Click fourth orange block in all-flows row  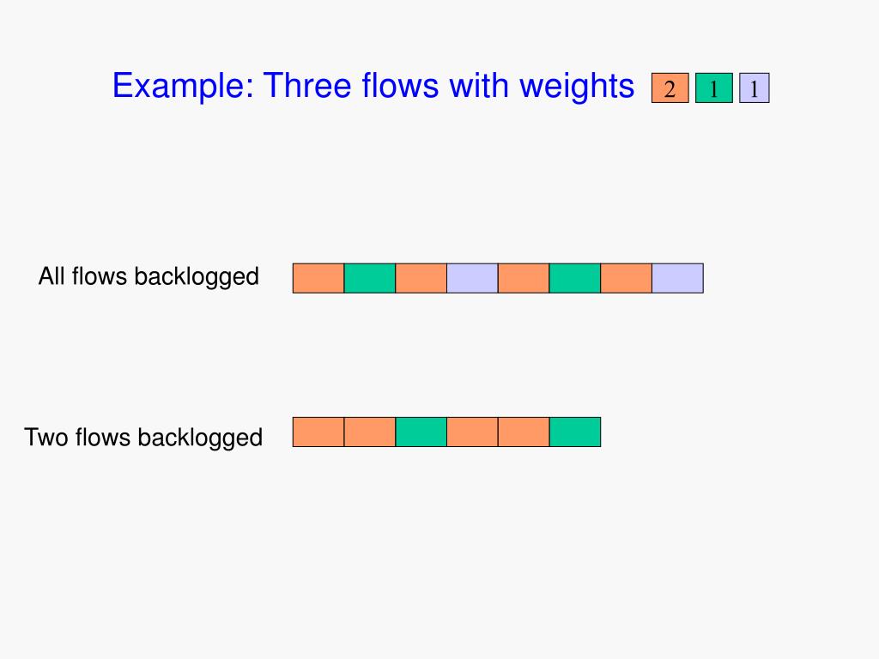tap(626, 278)
